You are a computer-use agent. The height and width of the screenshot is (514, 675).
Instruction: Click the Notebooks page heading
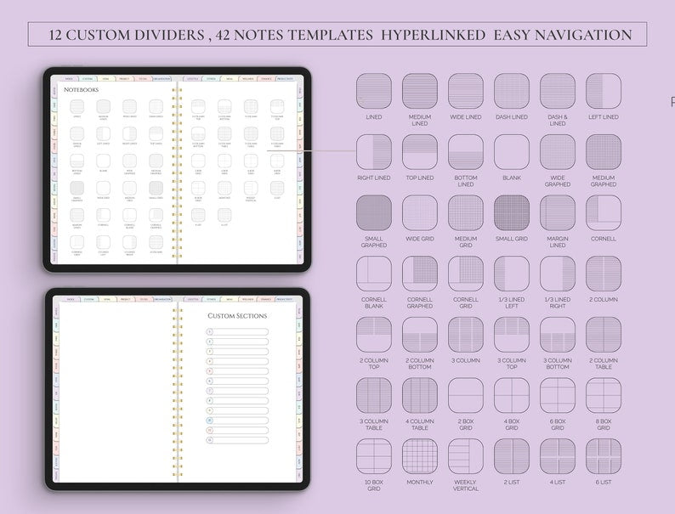(x=81, y=89)
